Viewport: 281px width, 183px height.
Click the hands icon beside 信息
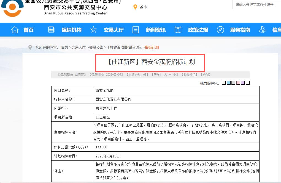(x=262, y=29)
